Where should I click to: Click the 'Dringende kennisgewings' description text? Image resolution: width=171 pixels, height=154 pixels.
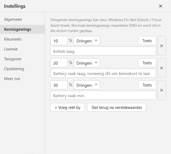click(x=106, y=25)
